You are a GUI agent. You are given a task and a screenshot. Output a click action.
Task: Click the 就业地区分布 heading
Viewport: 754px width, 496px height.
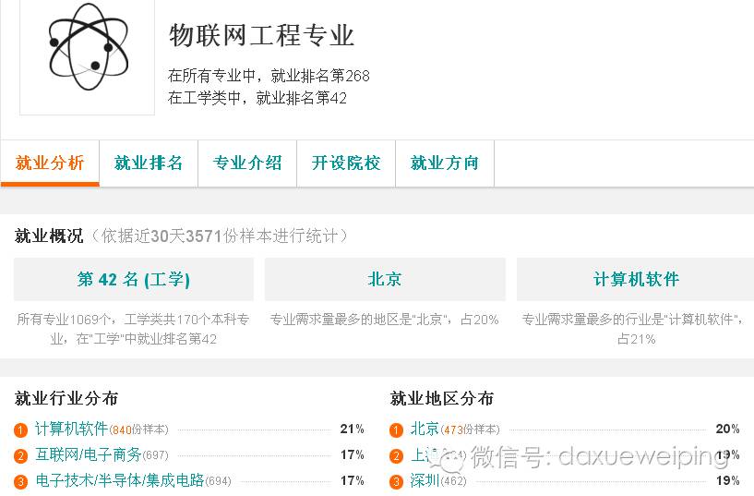(x=442, y=398)
